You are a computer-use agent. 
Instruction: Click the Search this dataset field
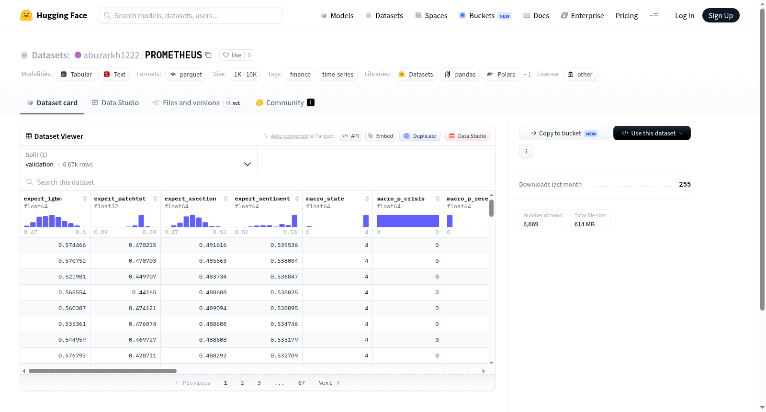pos(258,182)
